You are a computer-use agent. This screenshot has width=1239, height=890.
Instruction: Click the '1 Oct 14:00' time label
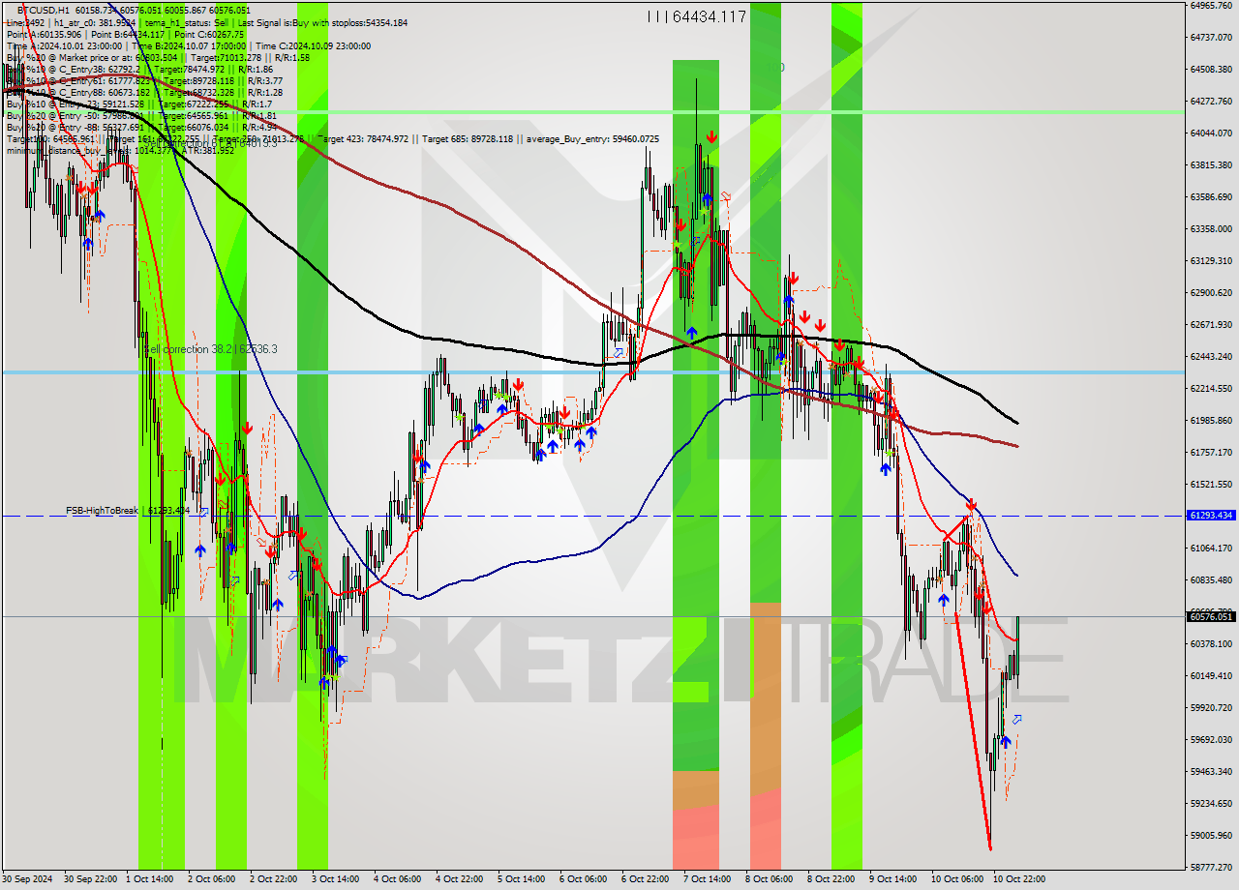pyautogui.click(x=150, y=879)
